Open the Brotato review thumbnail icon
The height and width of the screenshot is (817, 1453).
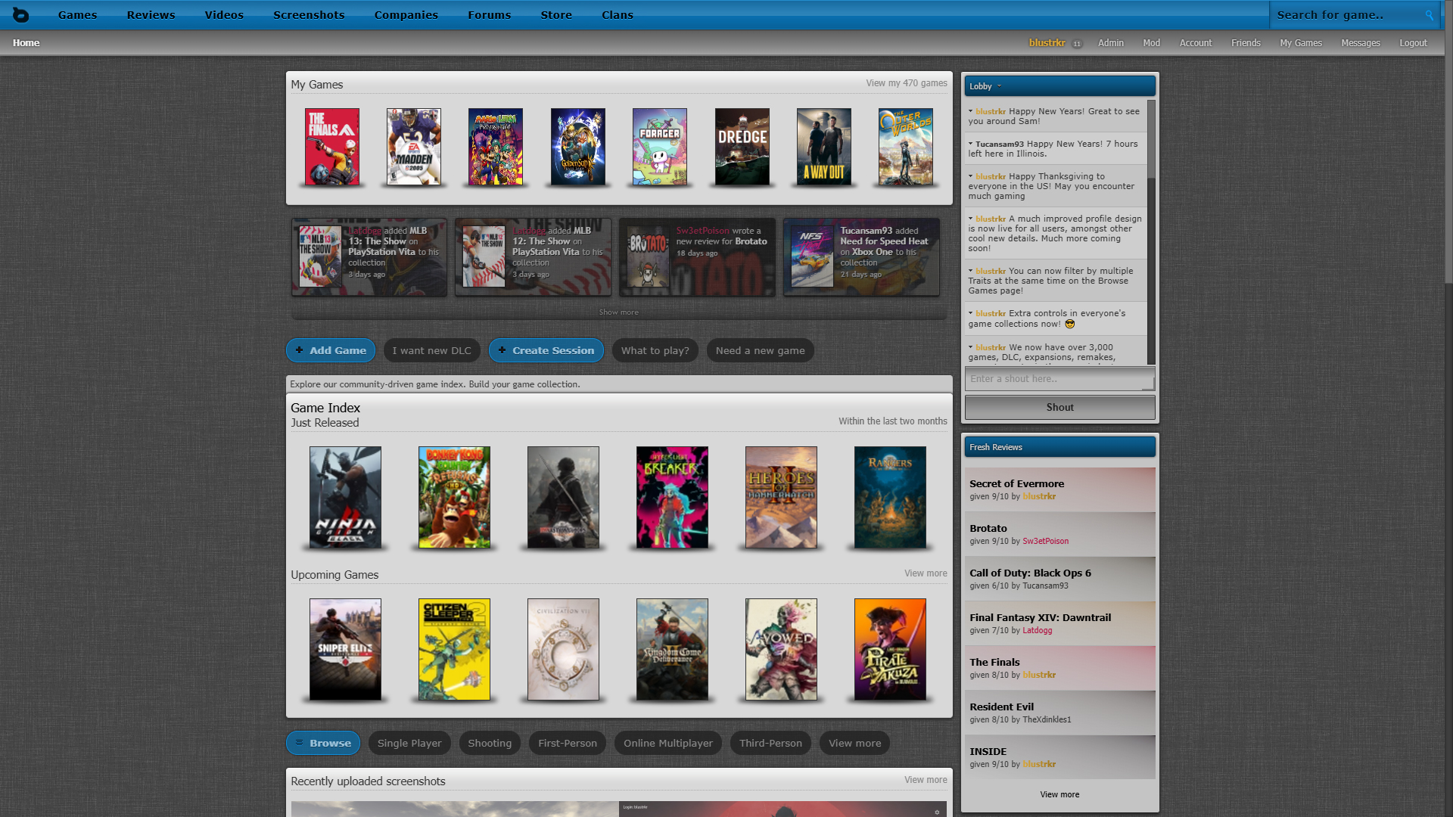648,257
